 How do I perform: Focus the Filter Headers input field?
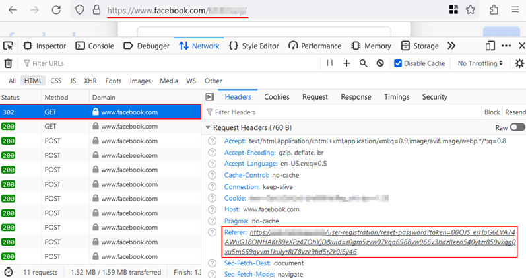coord(342,112)
